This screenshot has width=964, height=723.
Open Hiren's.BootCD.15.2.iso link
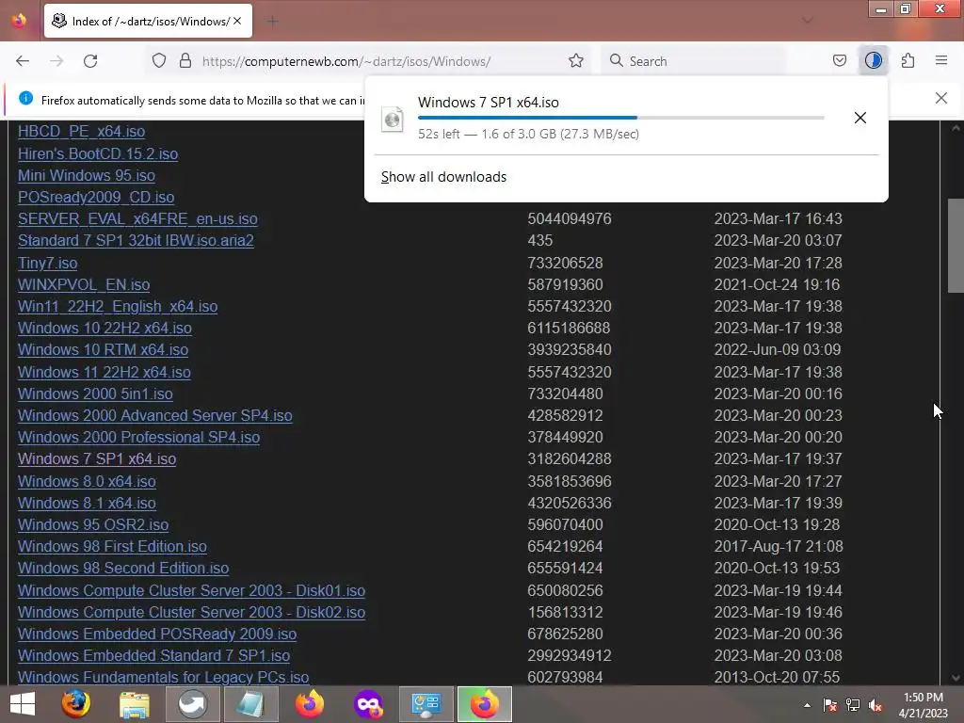tap(98, 153)
